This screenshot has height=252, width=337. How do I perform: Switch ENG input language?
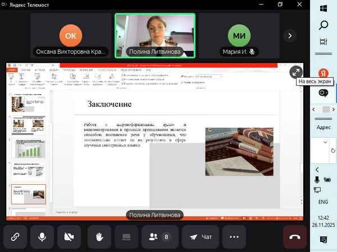point(324,202)
